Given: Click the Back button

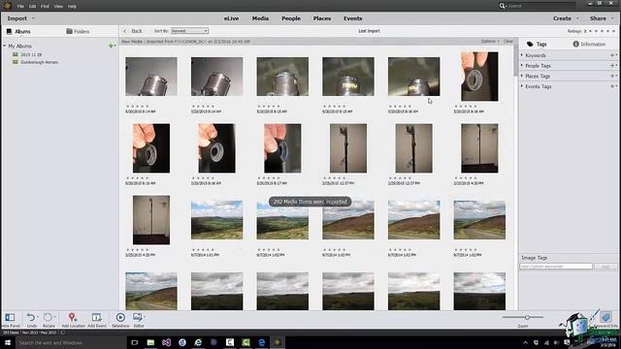Looking at the screenshot, I should coord(133,31).
